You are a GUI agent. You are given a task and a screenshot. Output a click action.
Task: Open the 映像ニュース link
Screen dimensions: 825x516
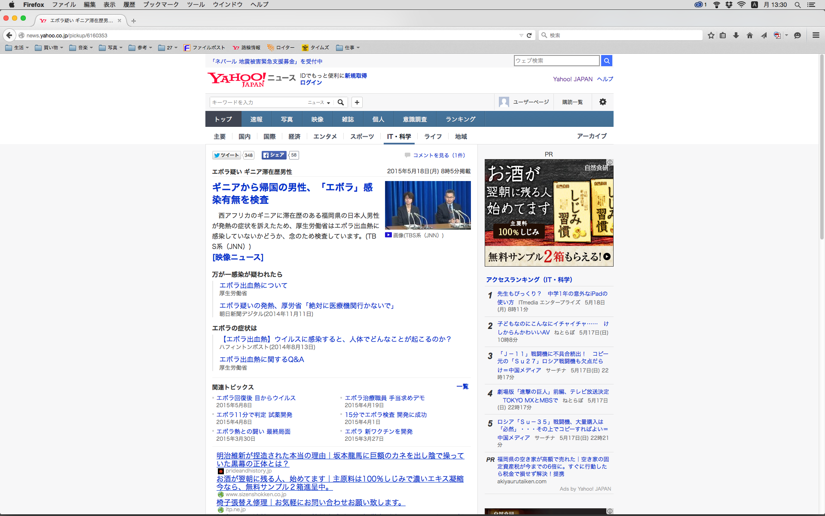coord(238,257)
